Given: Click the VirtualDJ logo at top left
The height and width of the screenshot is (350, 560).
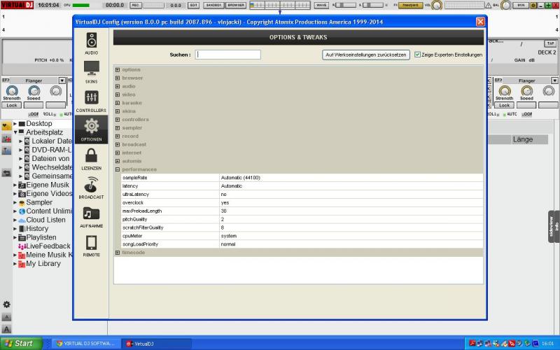Looking at the screenshot, I should [x=17, y=5].
